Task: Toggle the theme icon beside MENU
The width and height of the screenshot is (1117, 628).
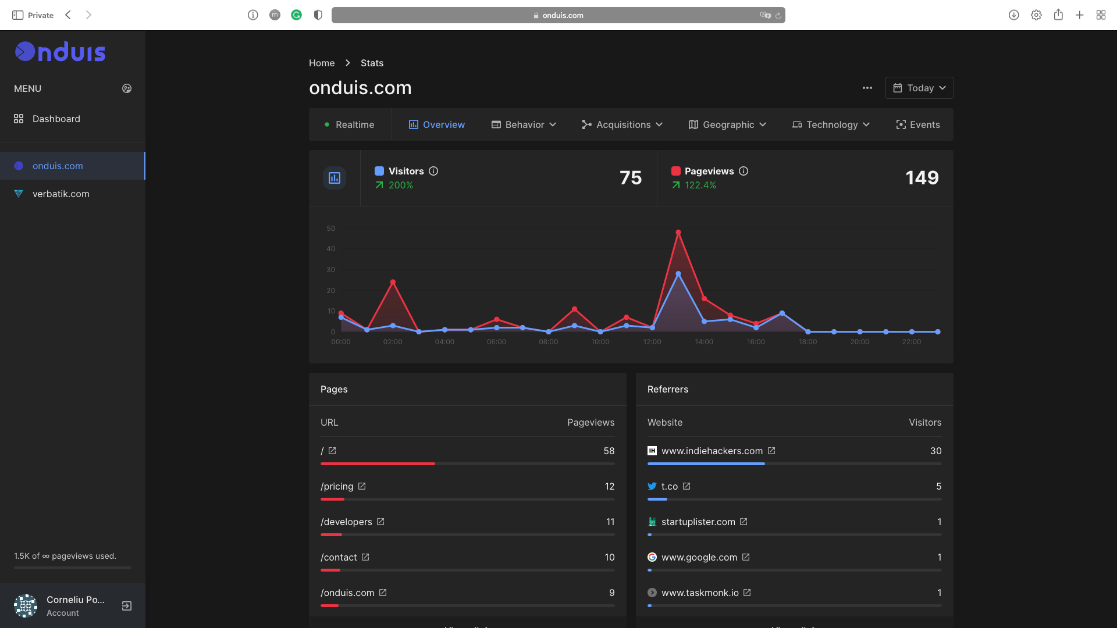Action: pos(127,88)
